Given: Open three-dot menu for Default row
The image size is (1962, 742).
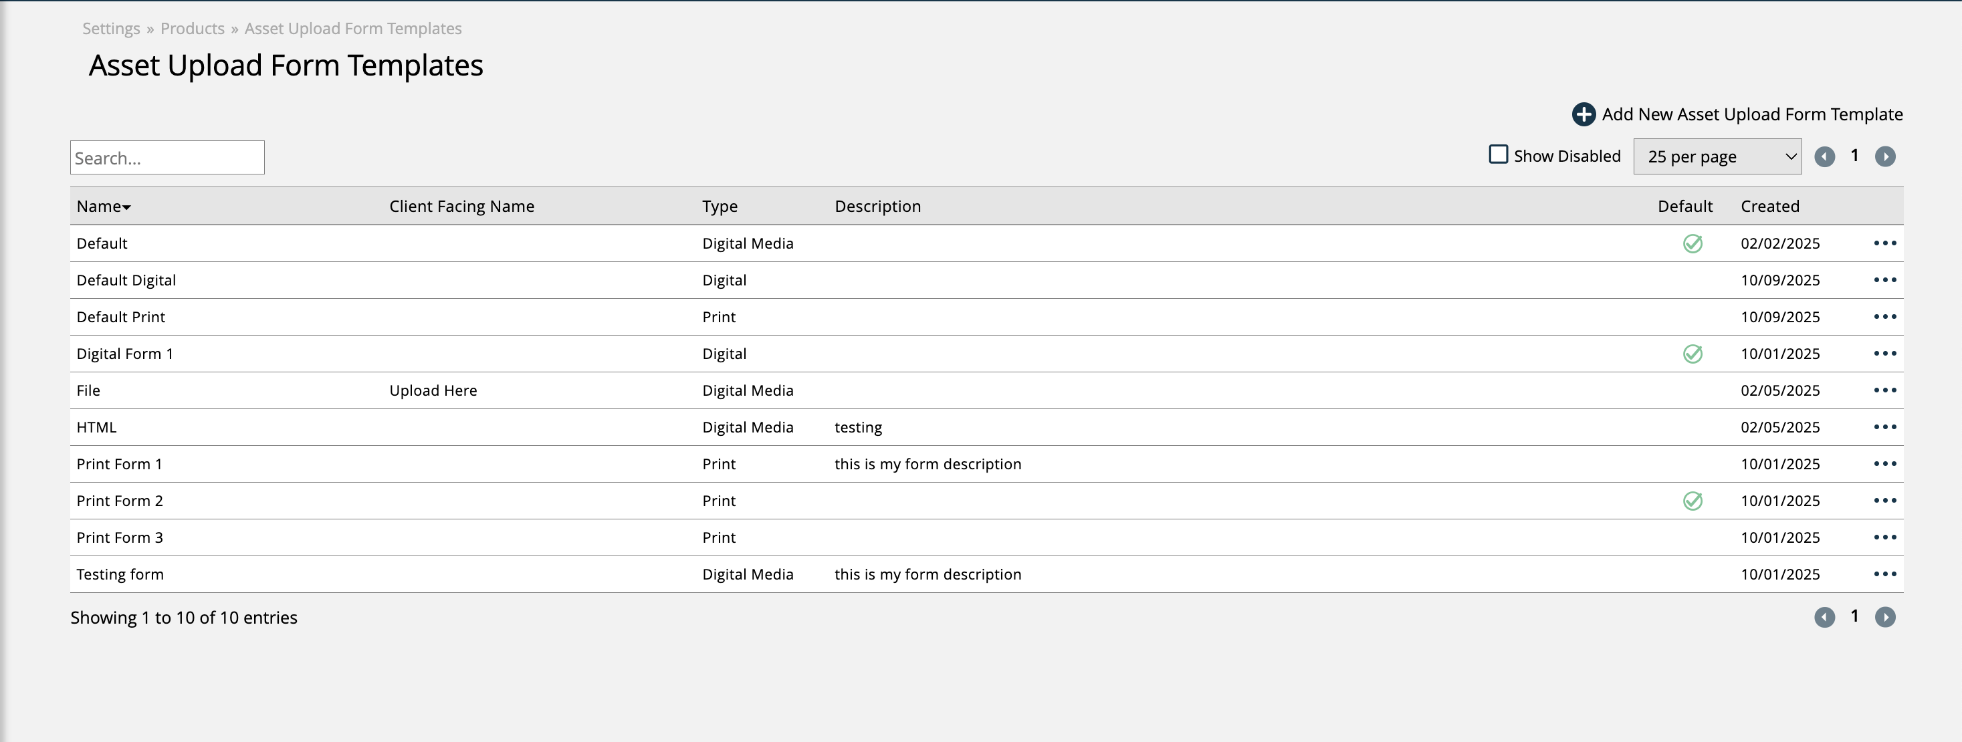Looking at the screenshot, I should pos(1884,243).
